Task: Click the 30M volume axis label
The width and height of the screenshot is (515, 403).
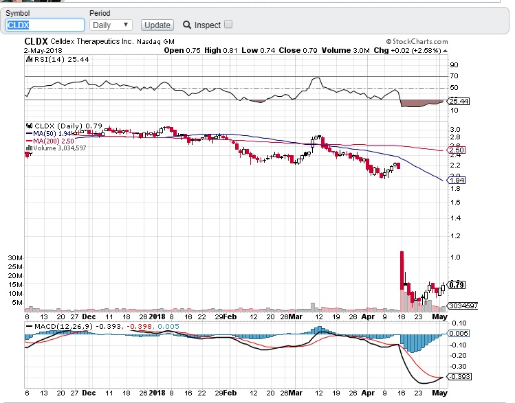Action: 15,258
